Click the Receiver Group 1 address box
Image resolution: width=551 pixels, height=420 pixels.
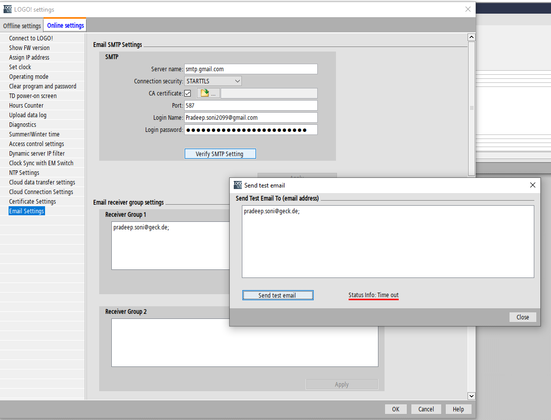point(171,246)
